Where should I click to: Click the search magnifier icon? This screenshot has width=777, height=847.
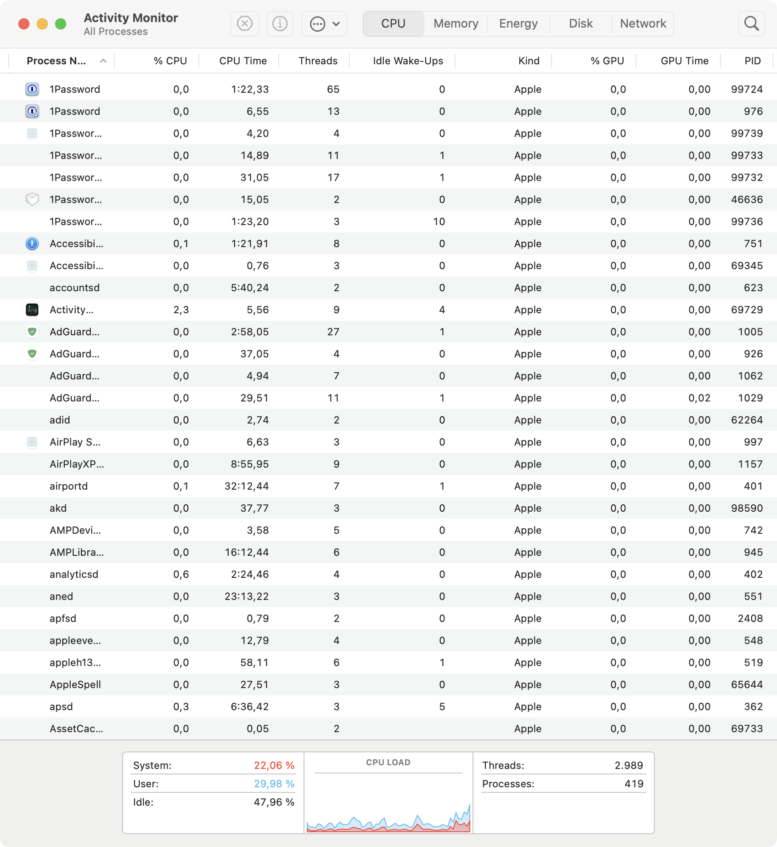pos(752,23)
